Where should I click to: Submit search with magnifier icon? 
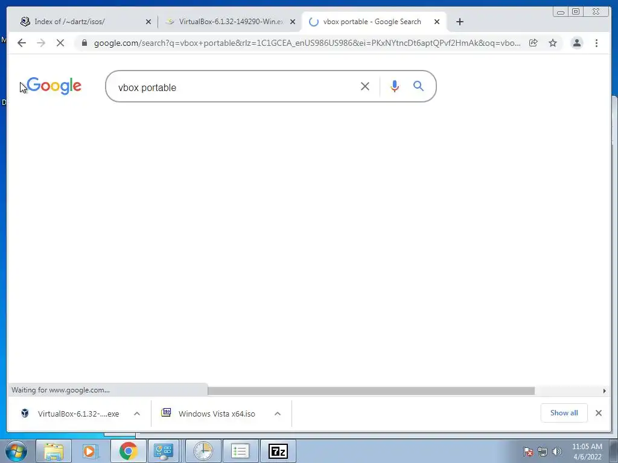click(x=419, y=86)
